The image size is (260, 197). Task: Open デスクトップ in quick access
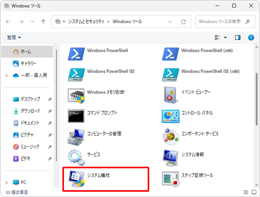click(x=27, y=99)
